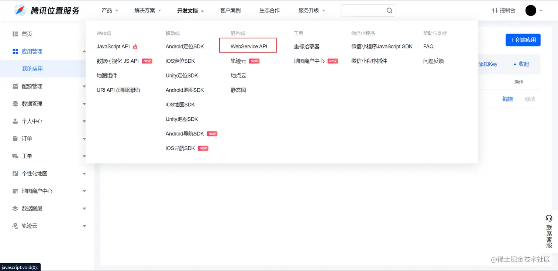Viewport: 558px width, 271px height.
Task: Open the 控制台 console icon
Action: coord(495,10)
